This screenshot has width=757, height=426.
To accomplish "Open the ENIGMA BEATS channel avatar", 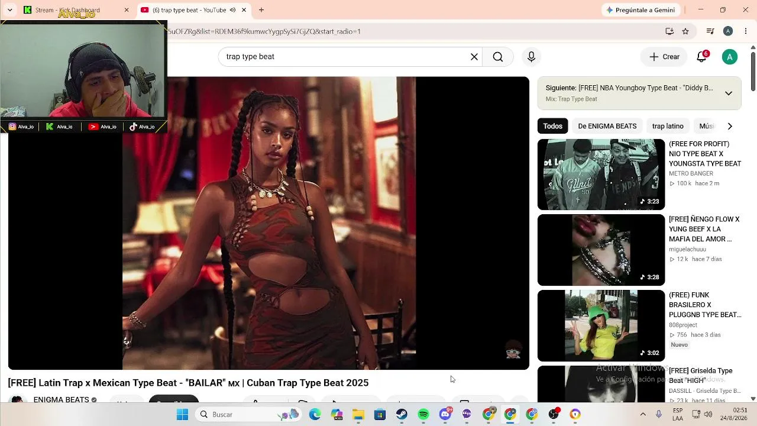I will tap(17, 400).
